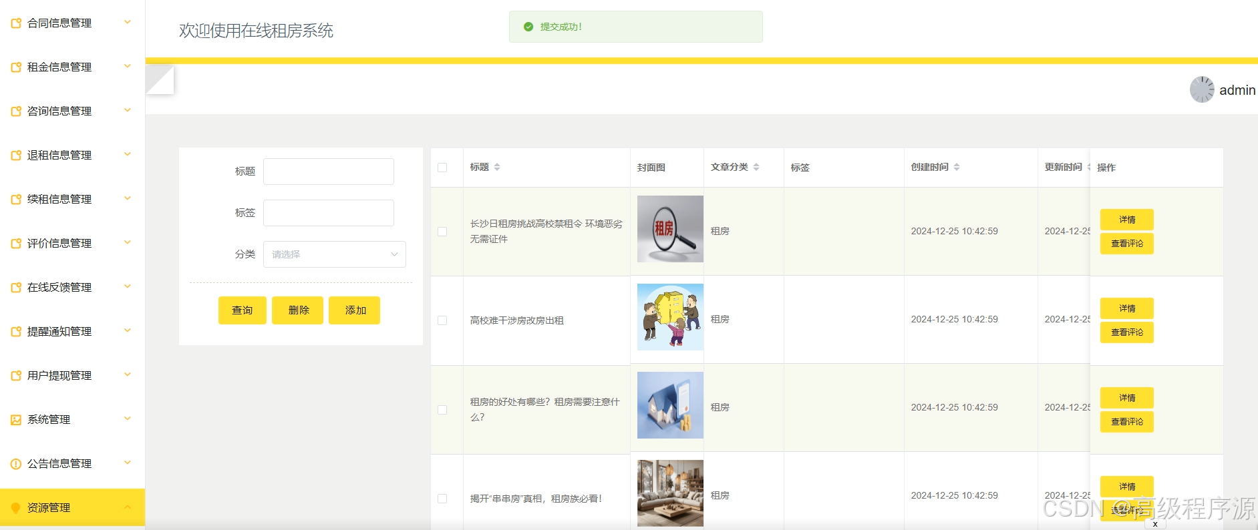1258x530 pixels.
Task: Sort the table by 标题 column arrows
Action: tap(497, 167)
